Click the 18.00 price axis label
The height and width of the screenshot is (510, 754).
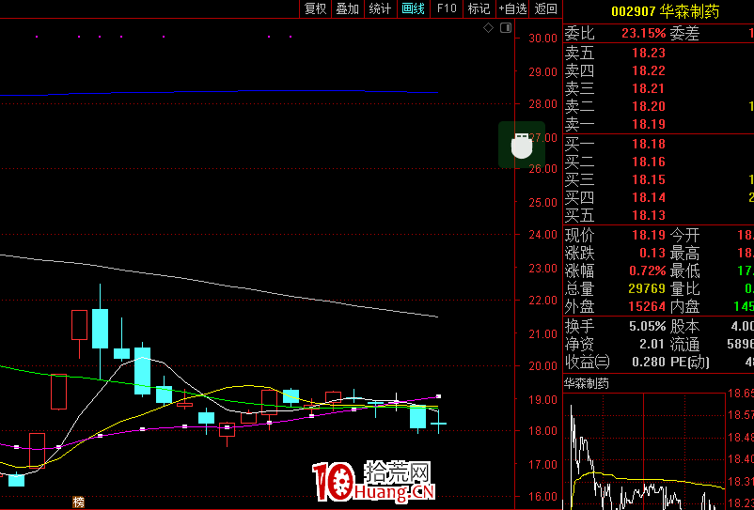[x=542, y=431]
